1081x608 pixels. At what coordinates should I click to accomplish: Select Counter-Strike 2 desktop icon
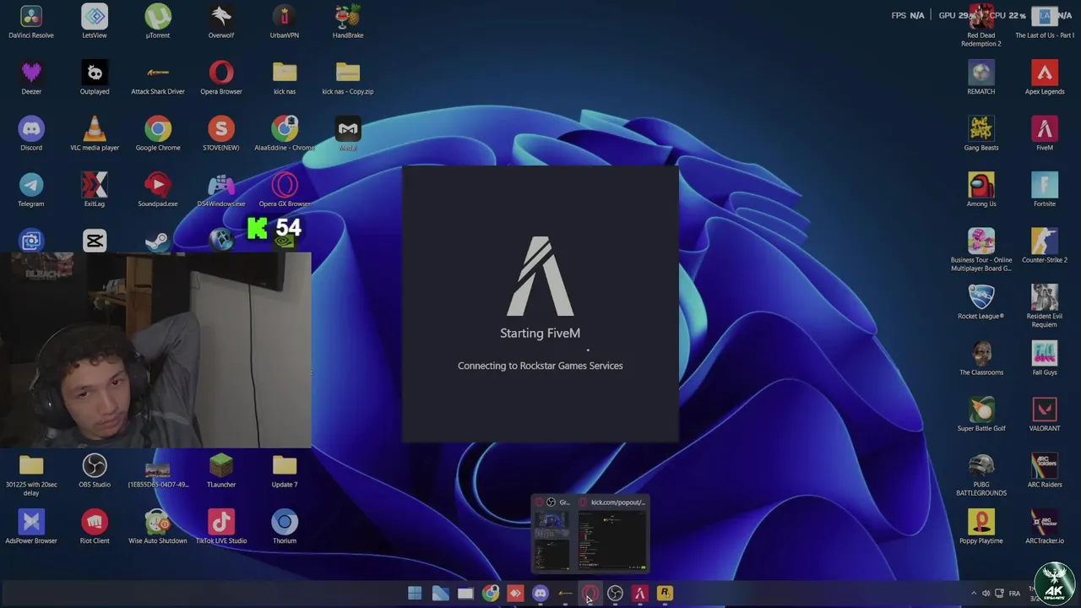1045,247
